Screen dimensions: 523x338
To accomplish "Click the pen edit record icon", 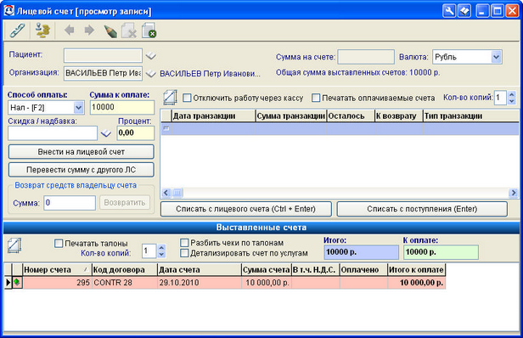I will tap(110, 31).
